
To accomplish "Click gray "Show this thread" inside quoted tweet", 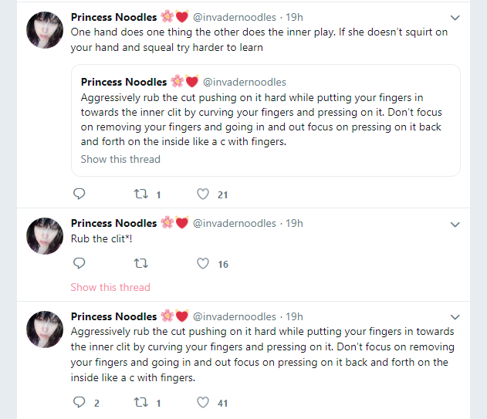I will coord(120,159).
